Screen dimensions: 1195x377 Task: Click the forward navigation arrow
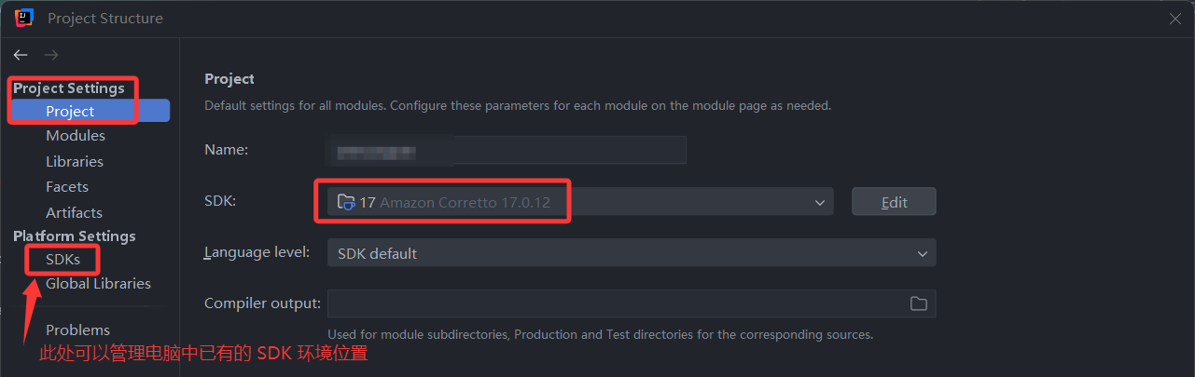click(x=51, y=55)
